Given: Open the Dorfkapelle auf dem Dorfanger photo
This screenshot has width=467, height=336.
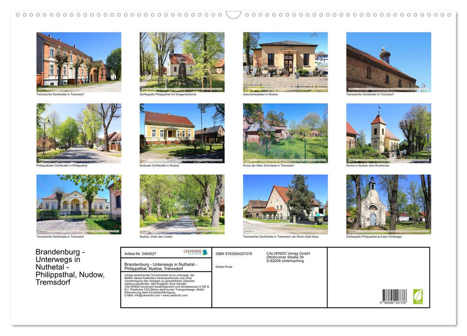Looking at the screenshot, I should [x=389, y=204].
